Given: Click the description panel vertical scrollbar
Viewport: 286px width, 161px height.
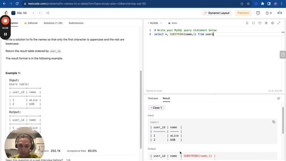Looking at the screenshot, I should [x=141, y=109].
